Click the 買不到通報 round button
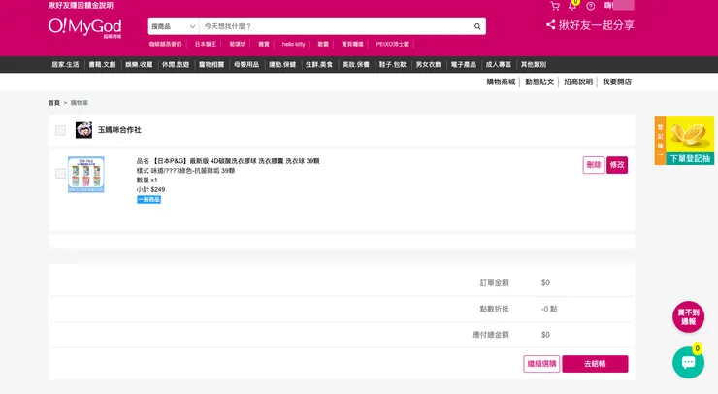Viewport: 718px width, 394px height. coord(688,316)
